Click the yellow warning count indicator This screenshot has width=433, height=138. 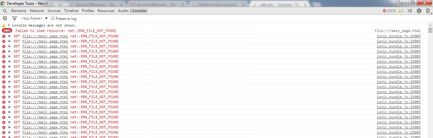pos(401,11)
